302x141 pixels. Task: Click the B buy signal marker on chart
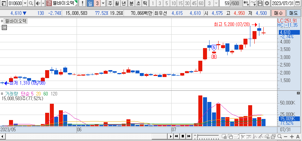click(x=214, y=56)
